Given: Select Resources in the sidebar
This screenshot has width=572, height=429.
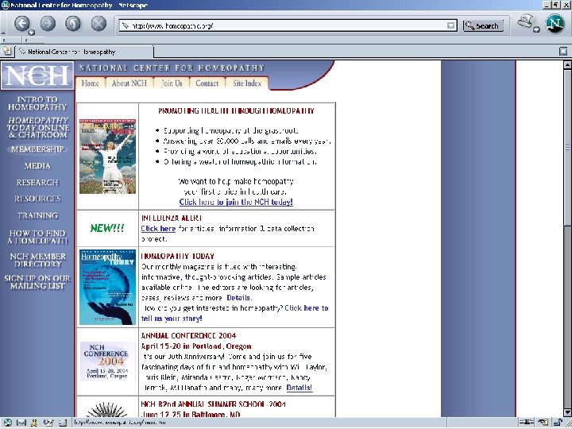Looking at the screenshot, I should [37, 199].
